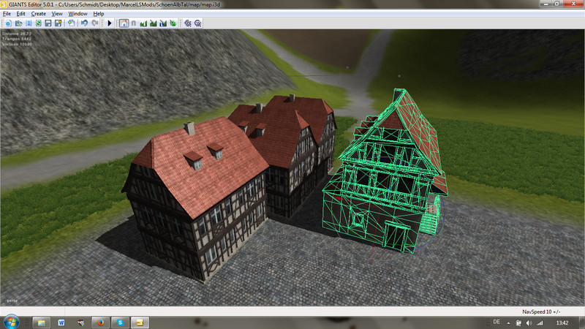The image size is (585, 329).
Task: Open the Windows Start orb
Action: tap(11, 322)
